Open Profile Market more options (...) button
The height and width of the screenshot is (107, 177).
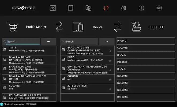48,41
